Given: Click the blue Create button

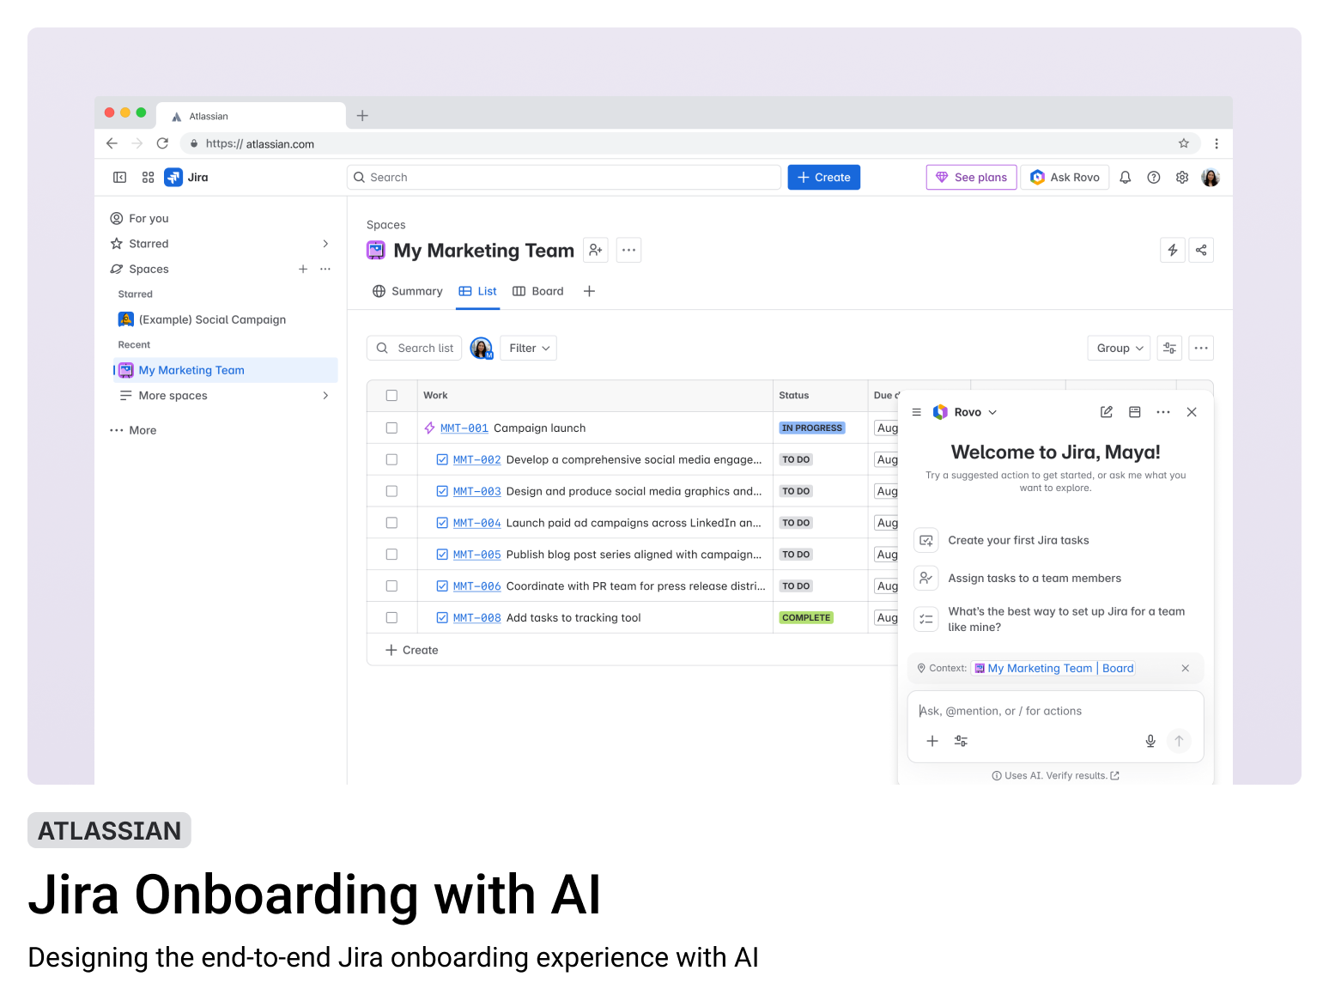Looking at the screenshot, I should [823, 177].
